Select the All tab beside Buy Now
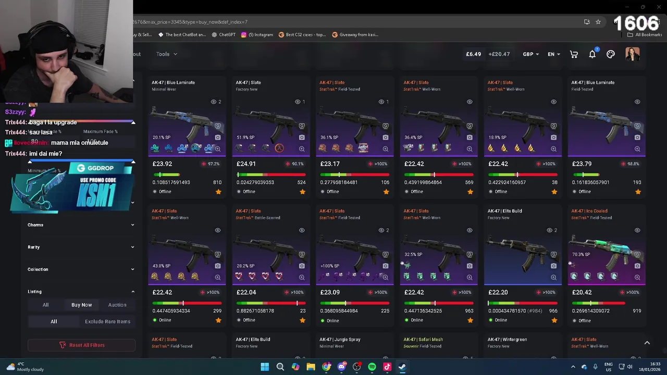The image size is (667, 375). (x=45, y=305)
